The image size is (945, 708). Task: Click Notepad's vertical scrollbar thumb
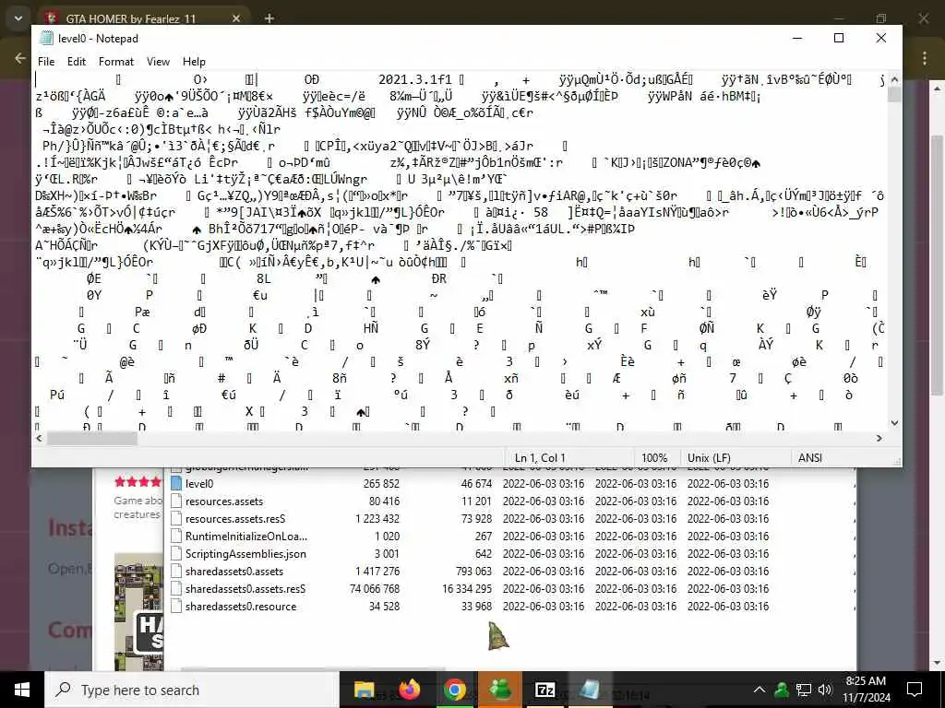click(894, 95)
